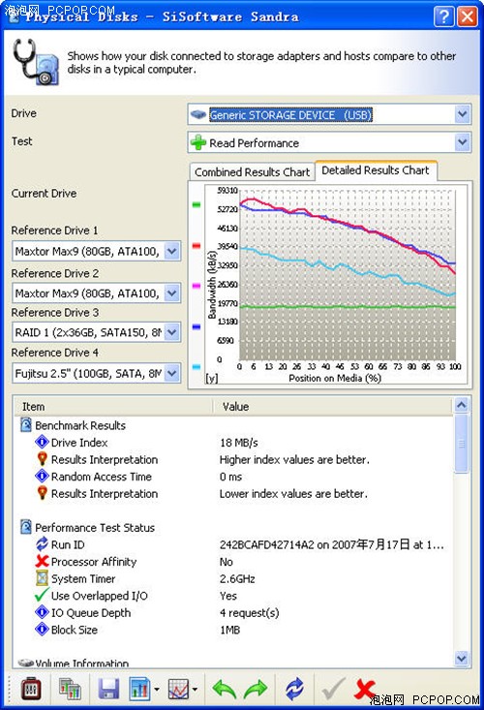Click the Performance Test Status section icon
The image size is (484, 710).
pyautogui.click(x=26, y=527)
